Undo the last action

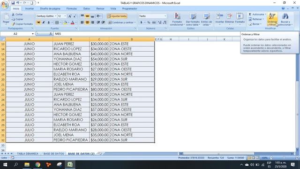point(18,3)
